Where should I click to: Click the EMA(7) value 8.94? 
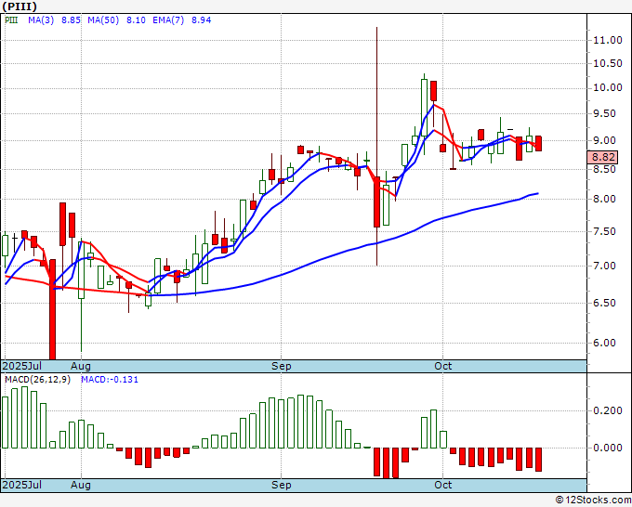[x=201, y=20]
